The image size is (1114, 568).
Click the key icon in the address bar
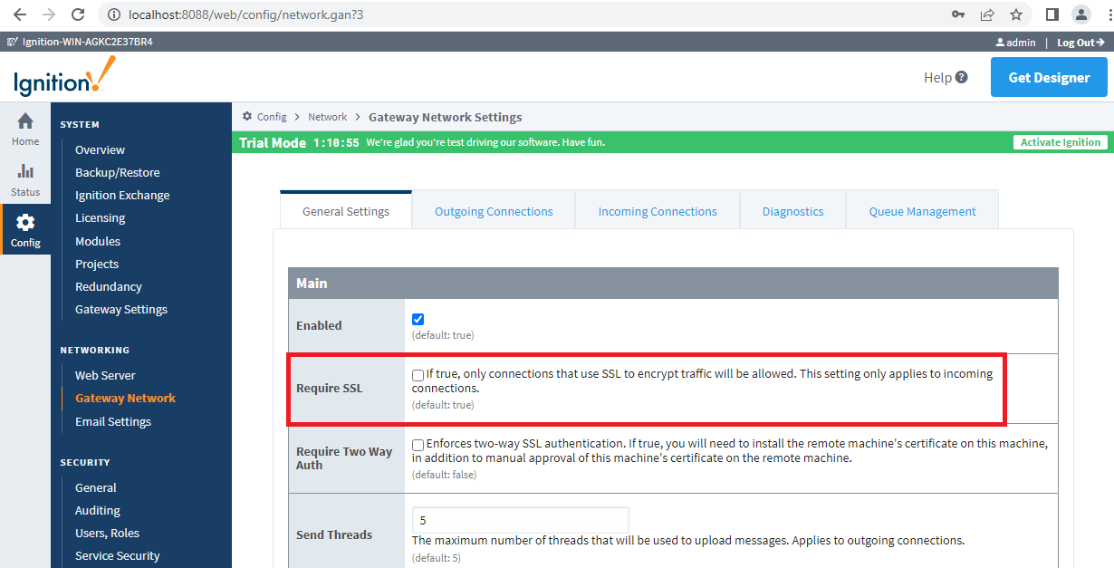pos(957,14)
